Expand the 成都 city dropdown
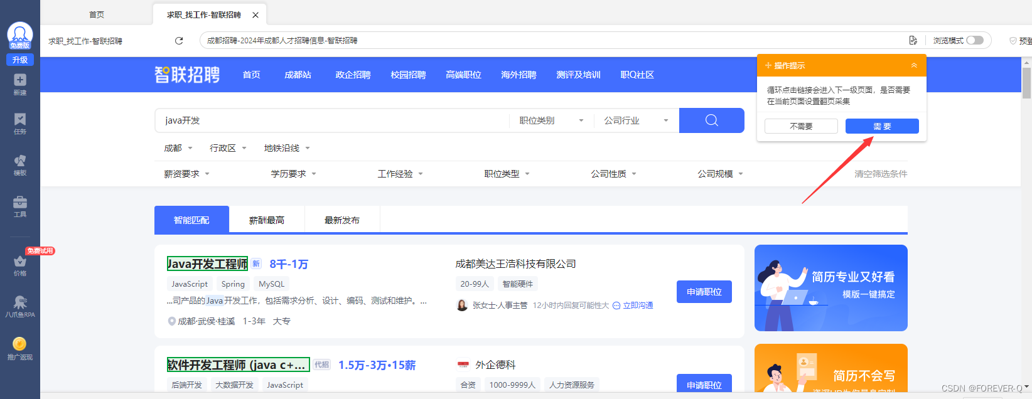The width and height of the screenshot is (1032, 399). (x=178, y=148)
